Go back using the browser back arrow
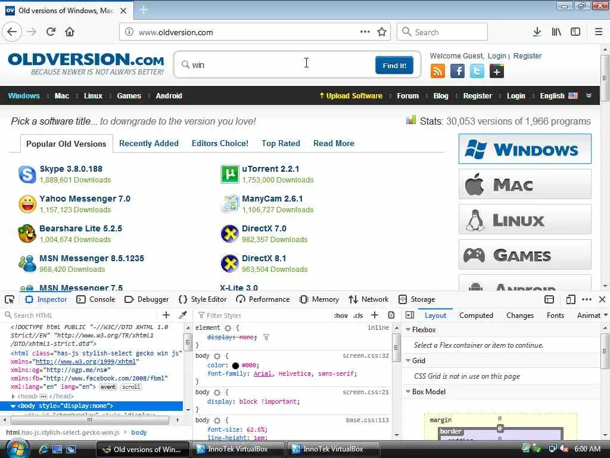This screenshot has width=610, height=458. 12,32
